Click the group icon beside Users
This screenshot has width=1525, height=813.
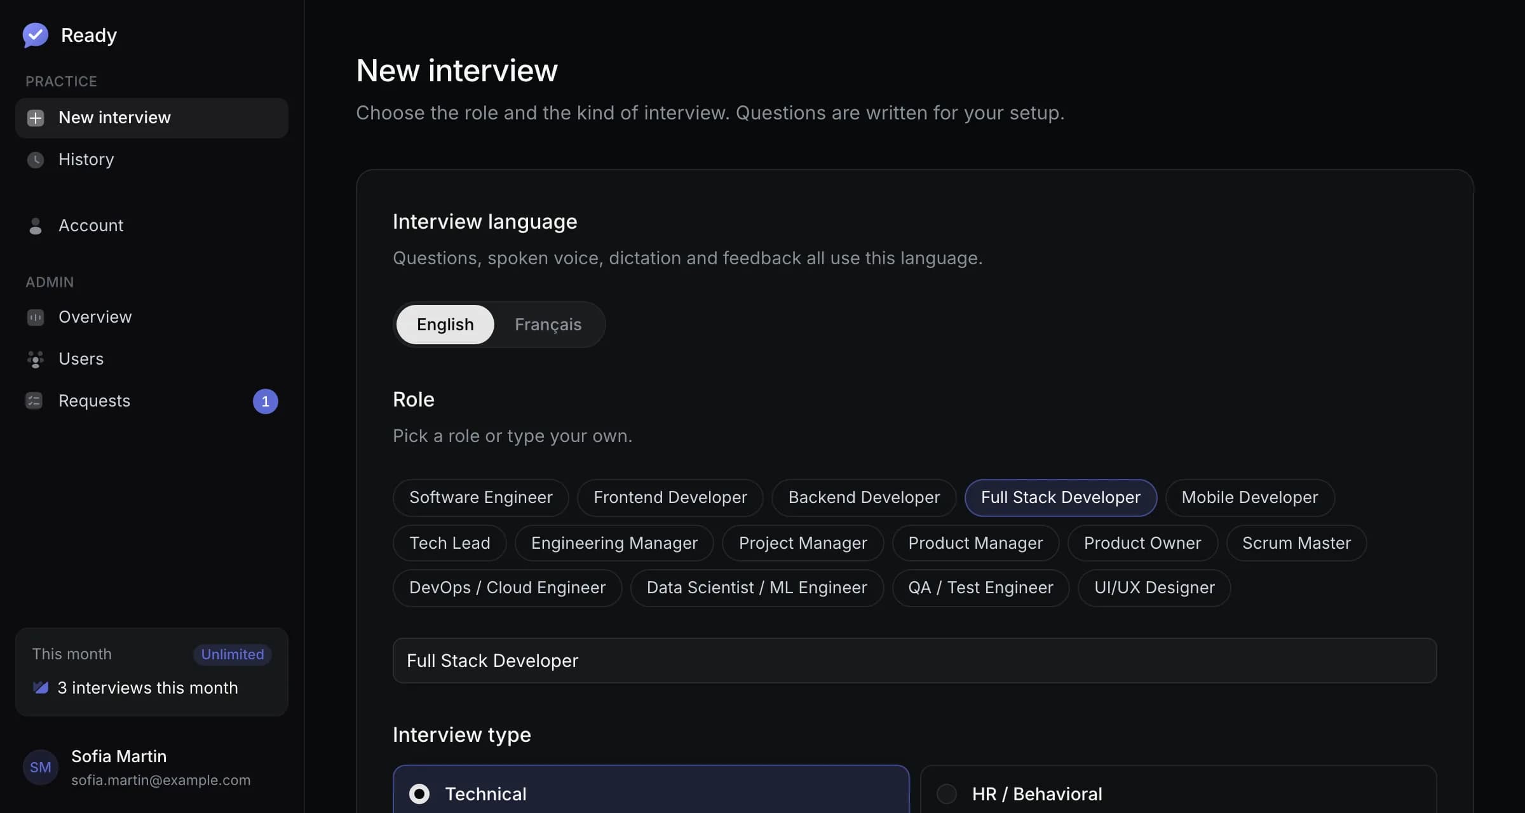36,359
